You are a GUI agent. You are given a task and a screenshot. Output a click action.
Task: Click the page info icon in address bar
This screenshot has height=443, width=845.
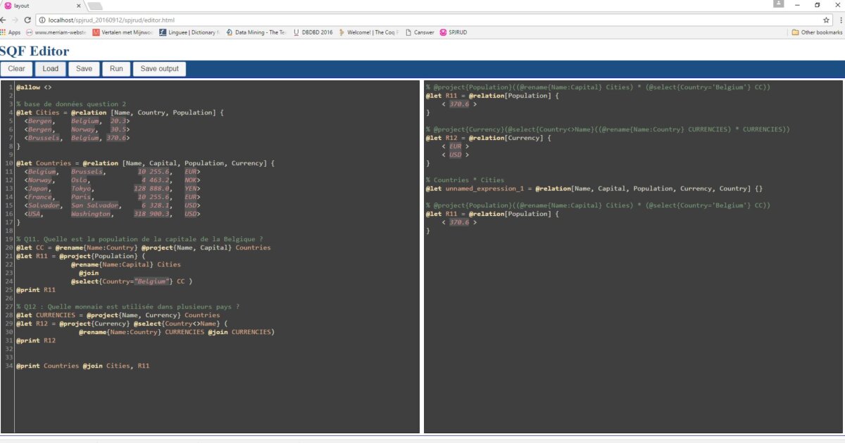pos(43,20)
